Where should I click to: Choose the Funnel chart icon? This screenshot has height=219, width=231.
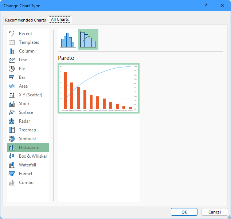point(12,174)
